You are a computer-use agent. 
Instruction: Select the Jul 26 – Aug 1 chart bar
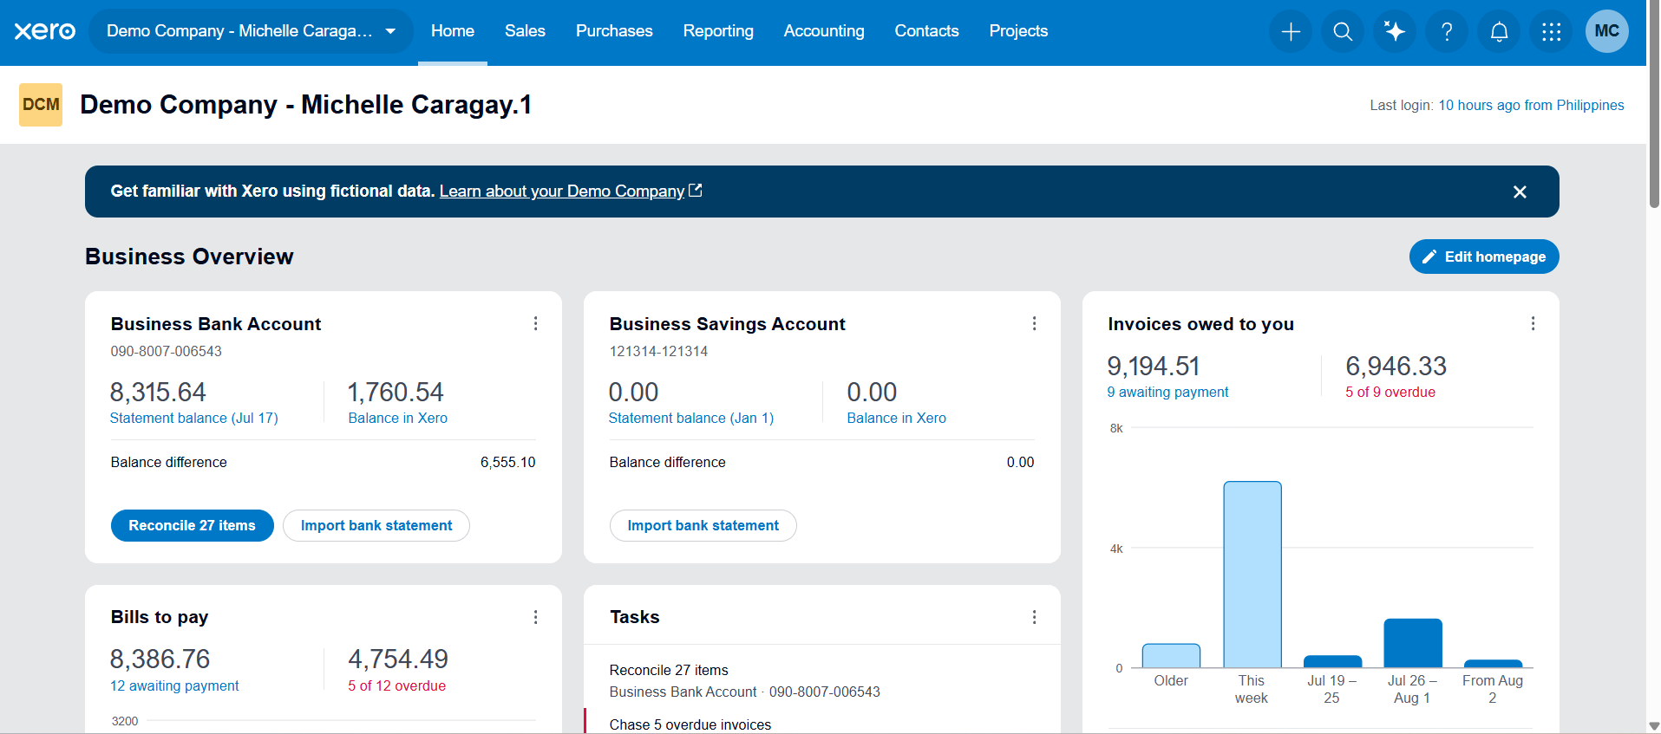click(1413, 643)
